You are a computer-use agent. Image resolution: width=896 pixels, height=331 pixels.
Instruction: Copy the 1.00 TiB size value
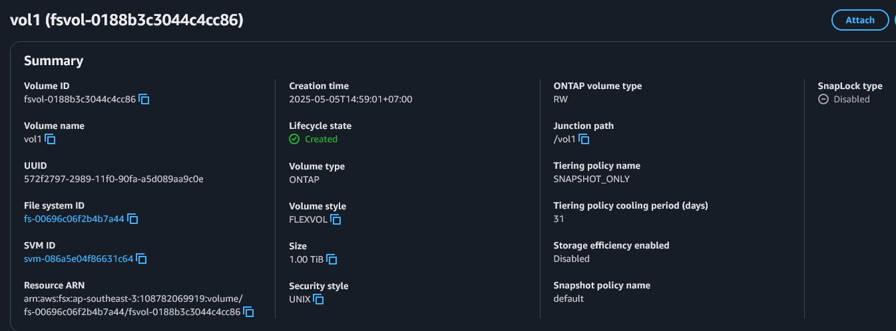click(332, 259)
